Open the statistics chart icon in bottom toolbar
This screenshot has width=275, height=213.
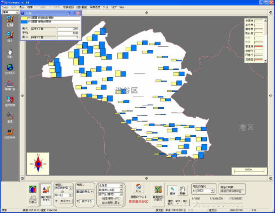[x=46, y=194]
